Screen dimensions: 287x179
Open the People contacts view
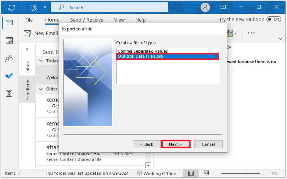click(x=9, y=58)
